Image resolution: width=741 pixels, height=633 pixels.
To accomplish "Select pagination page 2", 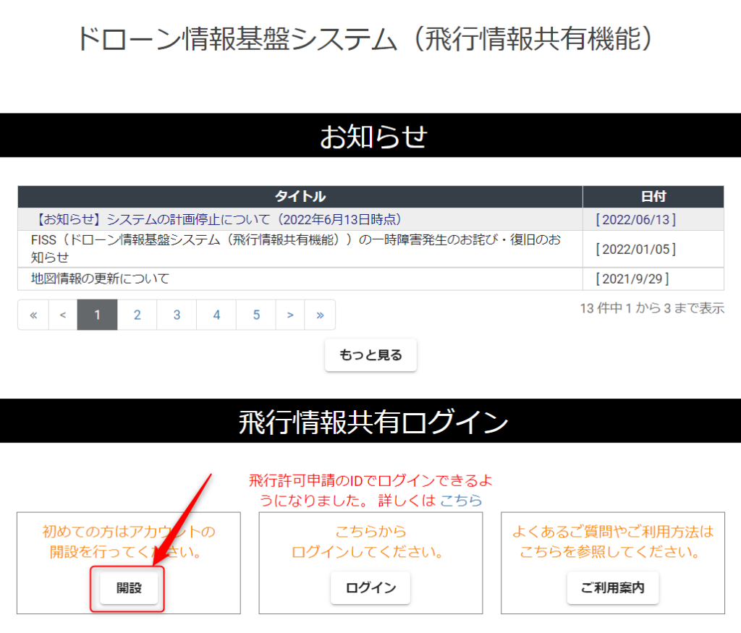I will click(137, 315).
